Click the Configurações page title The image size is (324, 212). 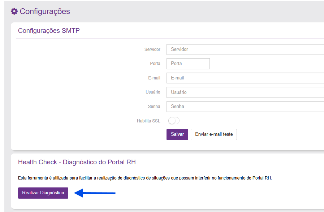[44, 12]
